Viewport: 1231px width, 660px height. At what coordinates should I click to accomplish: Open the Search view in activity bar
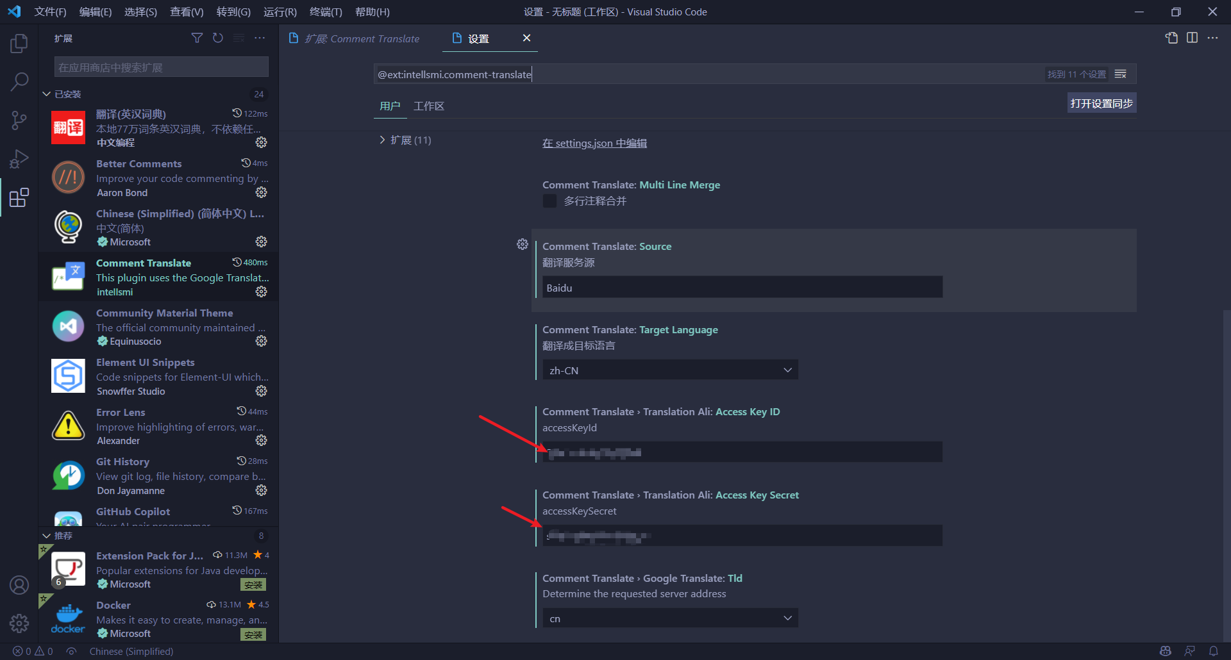pos(19,81)
